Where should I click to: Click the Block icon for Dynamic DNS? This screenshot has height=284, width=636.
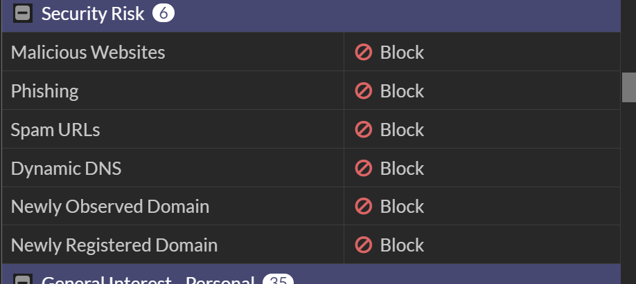364,169
